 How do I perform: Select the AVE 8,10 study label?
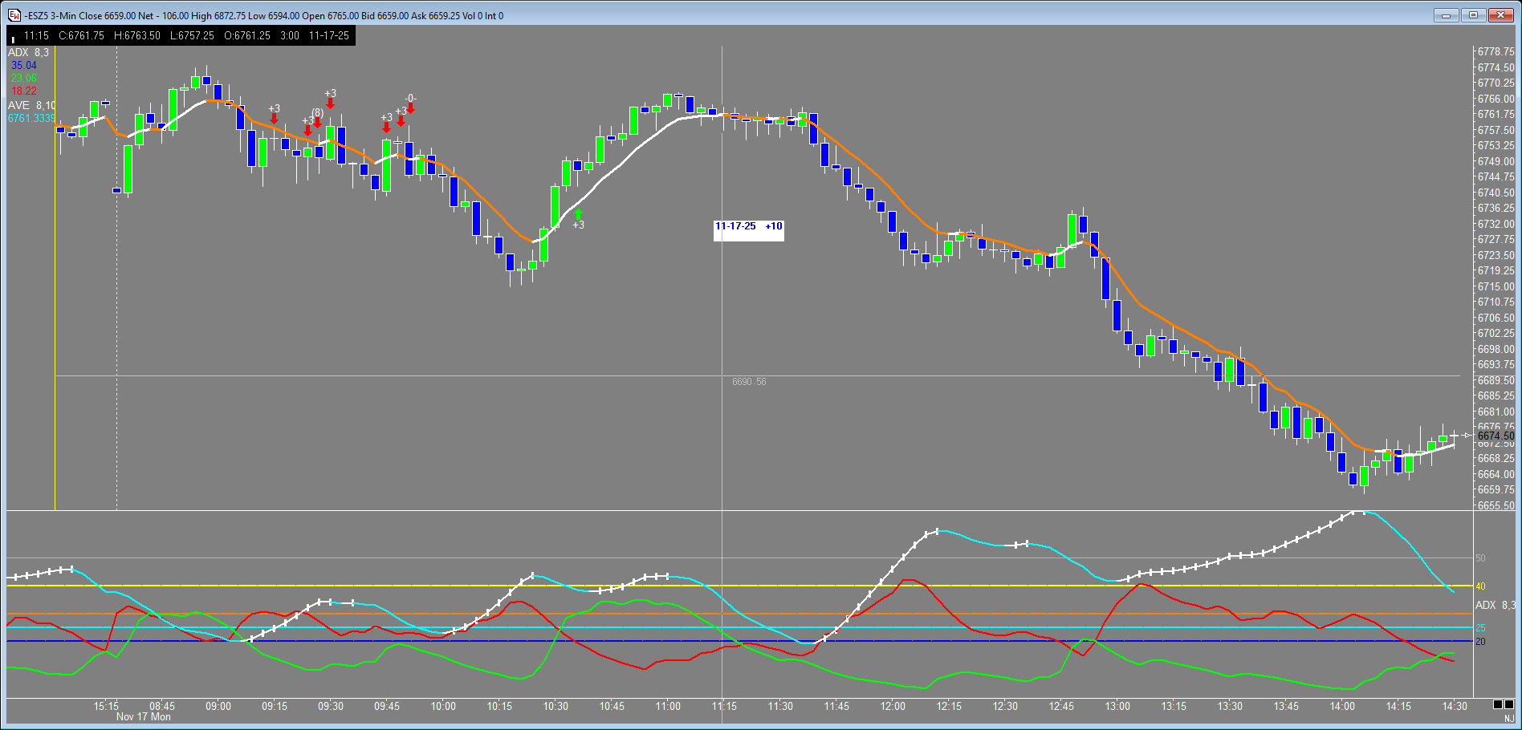coord(31,105)
